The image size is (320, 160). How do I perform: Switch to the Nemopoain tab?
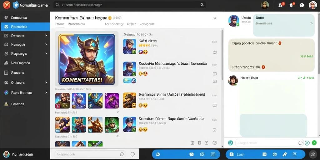(147, 24)
